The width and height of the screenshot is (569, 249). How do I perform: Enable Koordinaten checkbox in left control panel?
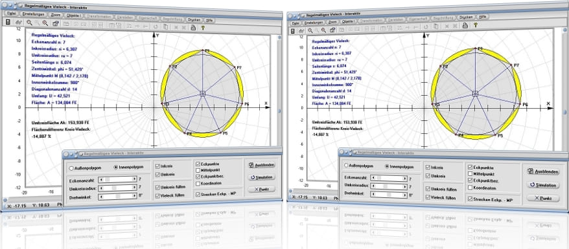click(198, 184)
